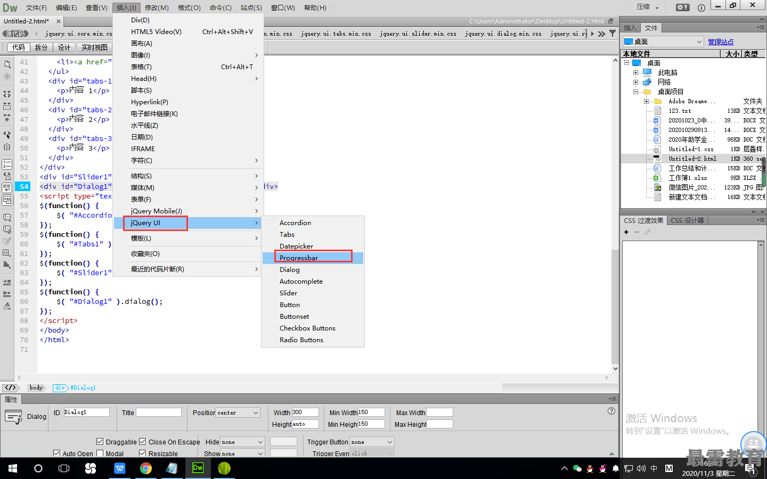Switch to 设计 design view
This screenshot has height=479, width=767.
tap(64, 47)
